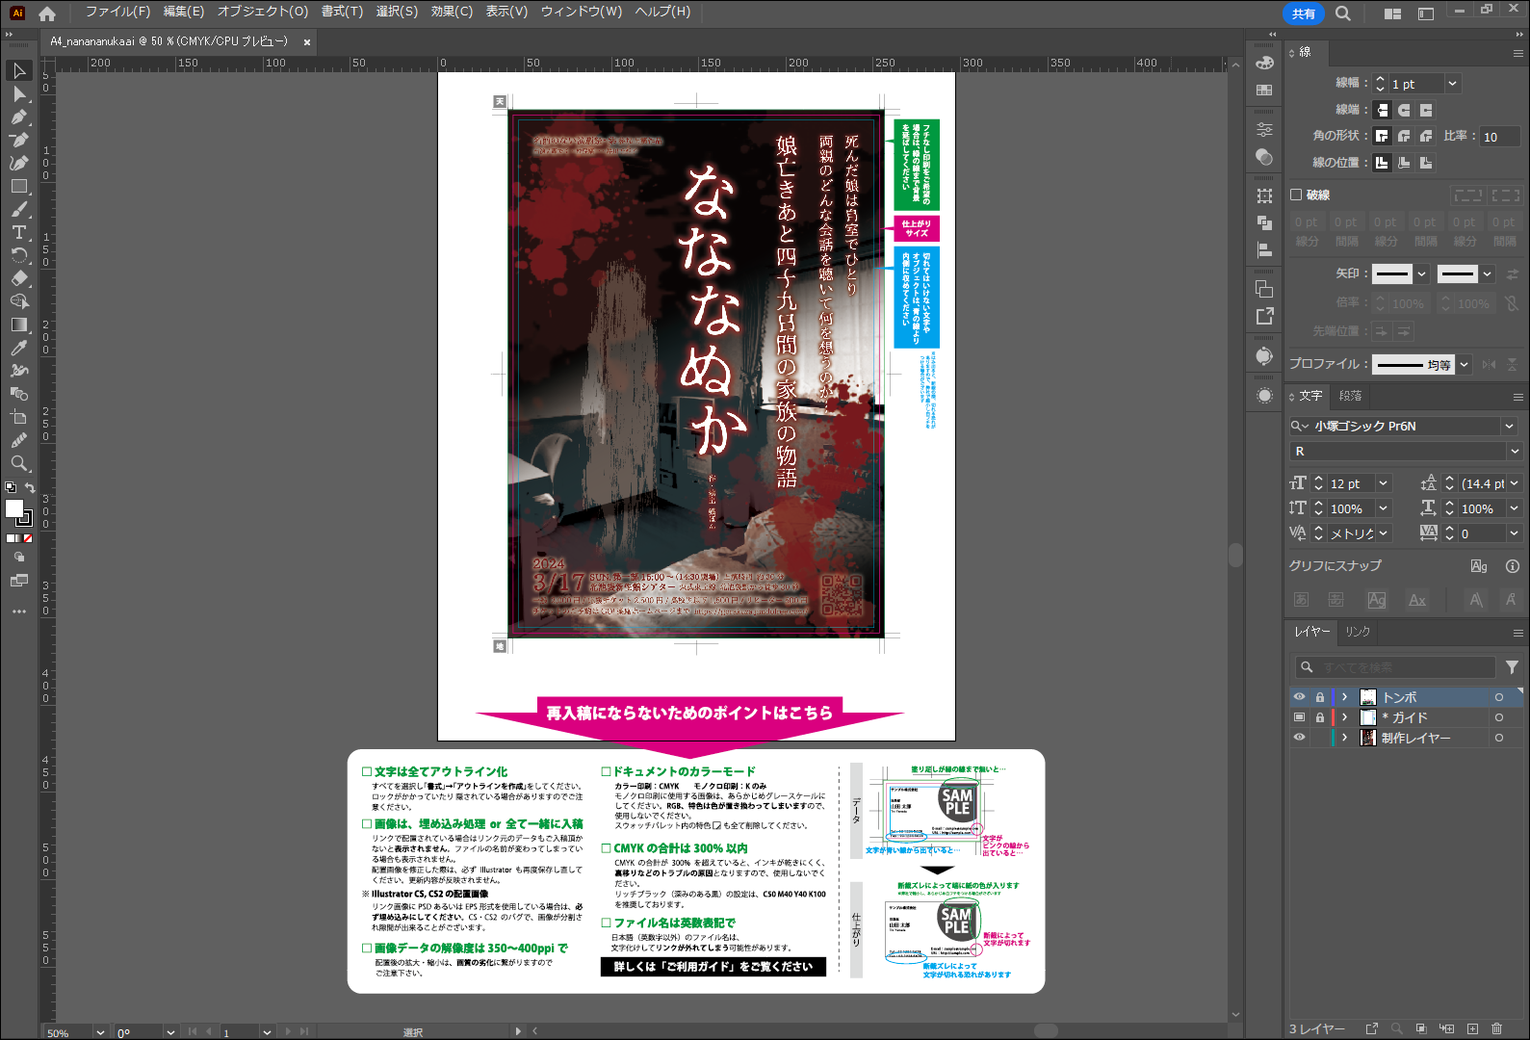Pick the Zoom tool in toolbar
The width and height of the screenshot is (1530, 1040).
pyautogui.click(x=18, y=463)
